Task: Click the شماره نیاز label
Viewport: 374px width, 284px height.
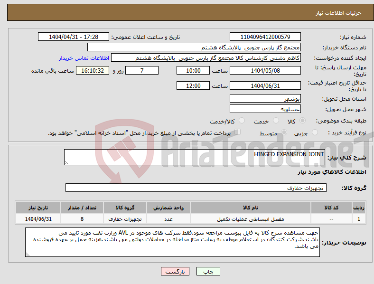Action: tap(353, 37)
